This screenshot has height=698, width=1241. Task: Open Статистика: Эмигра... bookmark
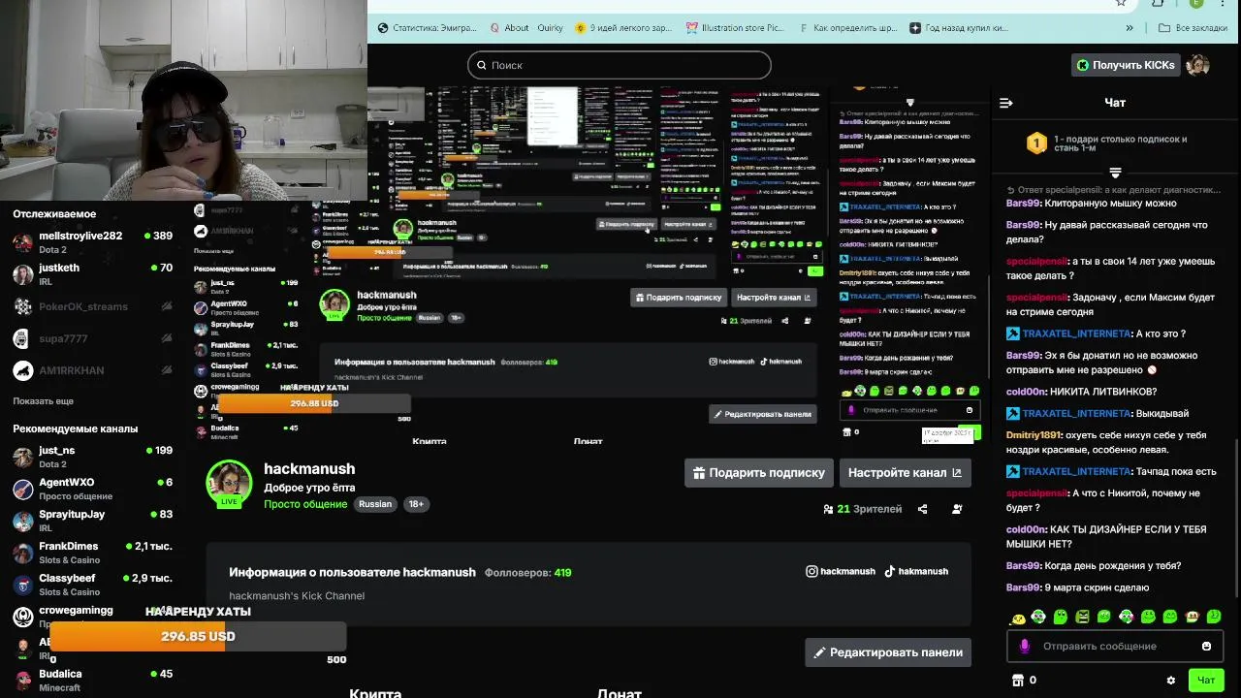(429, 28)
